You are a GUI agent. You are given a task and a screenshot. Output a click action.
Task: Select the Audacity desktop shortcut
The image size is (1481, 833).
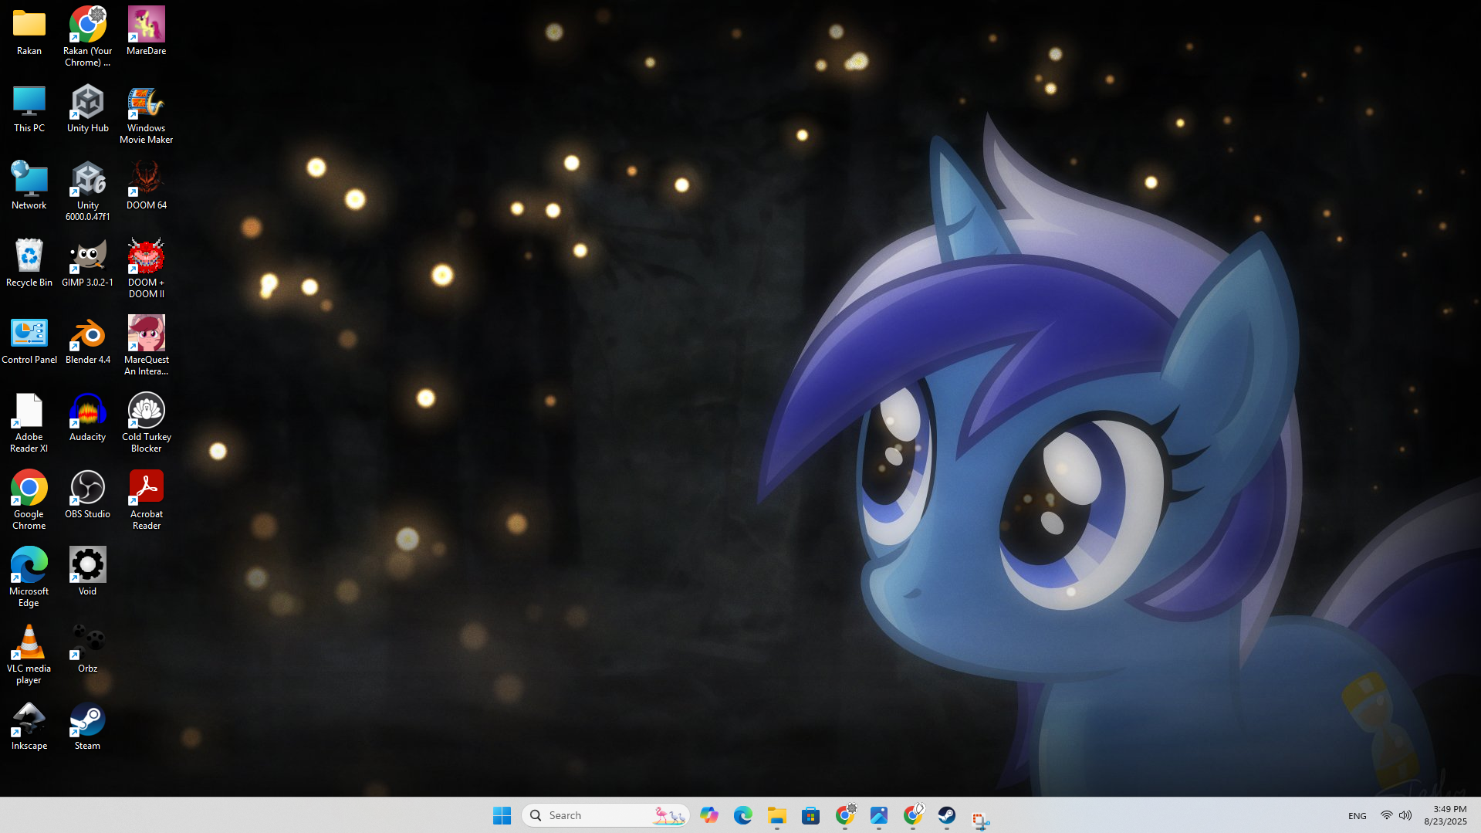88,418
